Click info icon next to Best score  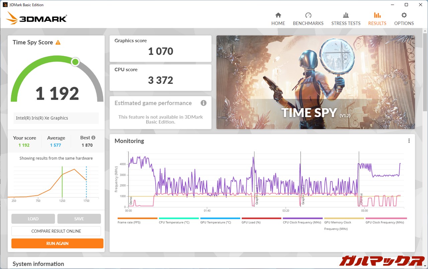point(93,138)
